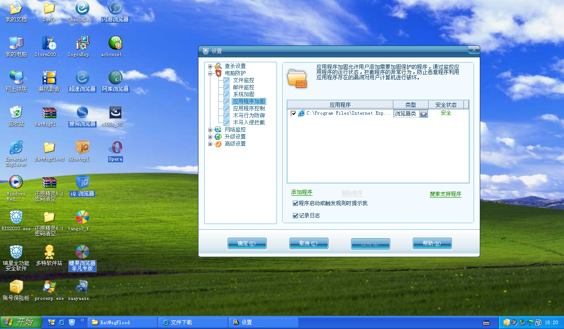The width and height of the screenshot is (564, 329).
Task: Expand 升级设置 tree node
Action: coord(210,137)
